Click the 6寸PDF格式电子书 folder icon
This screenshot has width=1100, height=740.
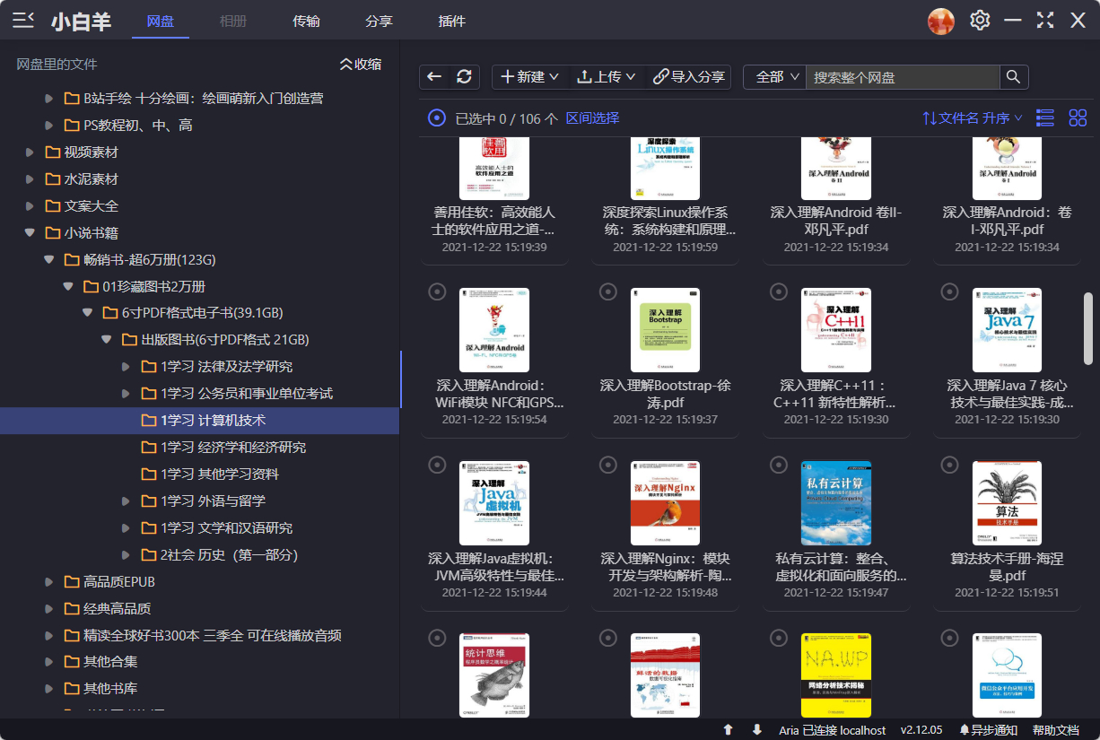110,313
